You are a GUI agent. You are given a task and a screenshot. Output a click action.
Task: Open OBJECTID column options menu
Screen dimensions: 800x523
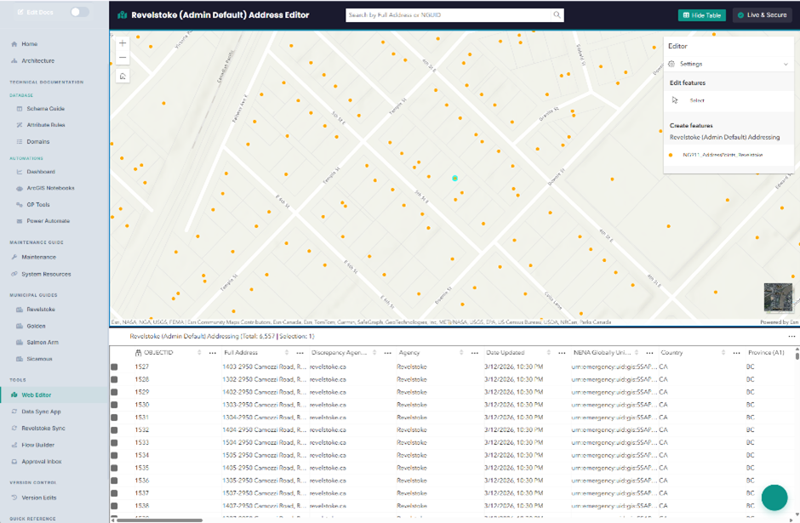click(212, 353)
